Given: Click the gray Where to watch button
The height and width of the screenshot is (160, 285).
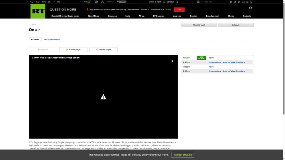Looking at the screenshot, I should point(199,25).
